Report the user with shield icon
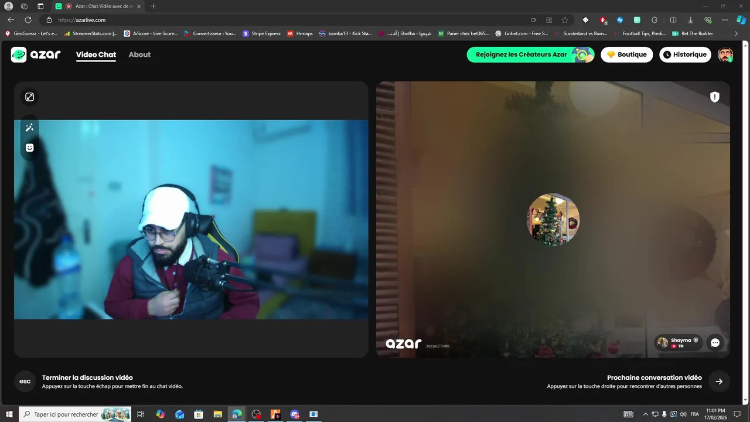This screenshot has height=422, width=750. 714,97
